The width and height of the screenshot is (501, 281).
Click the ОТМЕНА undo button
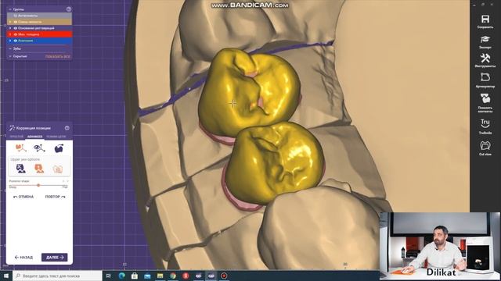pyautogui.click(x=23, y=197)
